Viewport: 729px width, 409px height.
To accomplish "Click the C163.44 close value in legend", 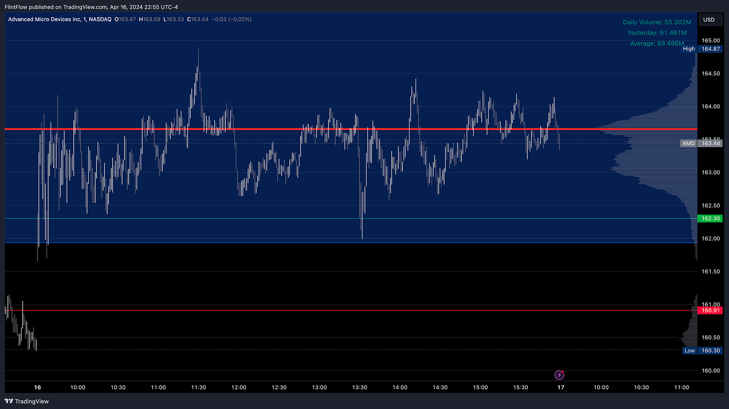I will coord(199,19).
